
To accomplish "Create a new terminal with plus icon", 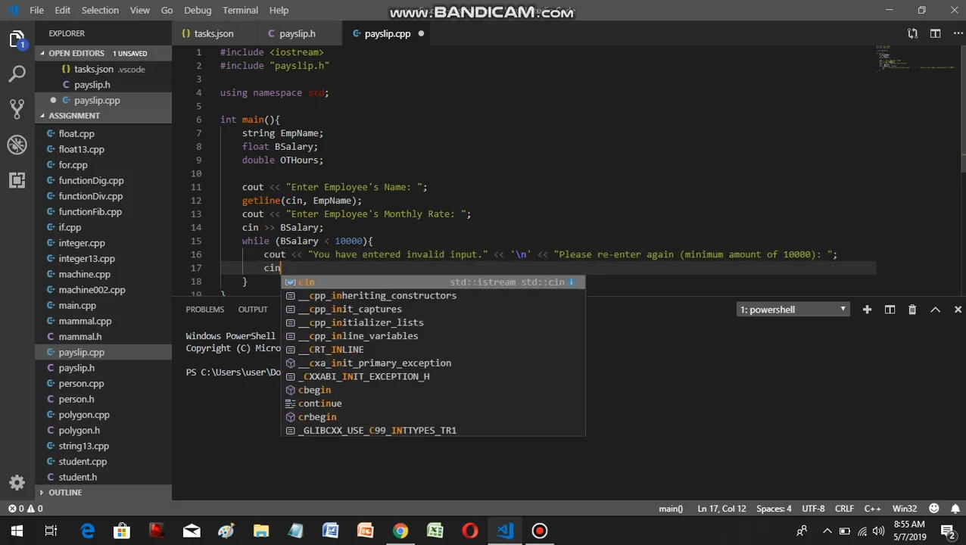I will pos(867,310).
